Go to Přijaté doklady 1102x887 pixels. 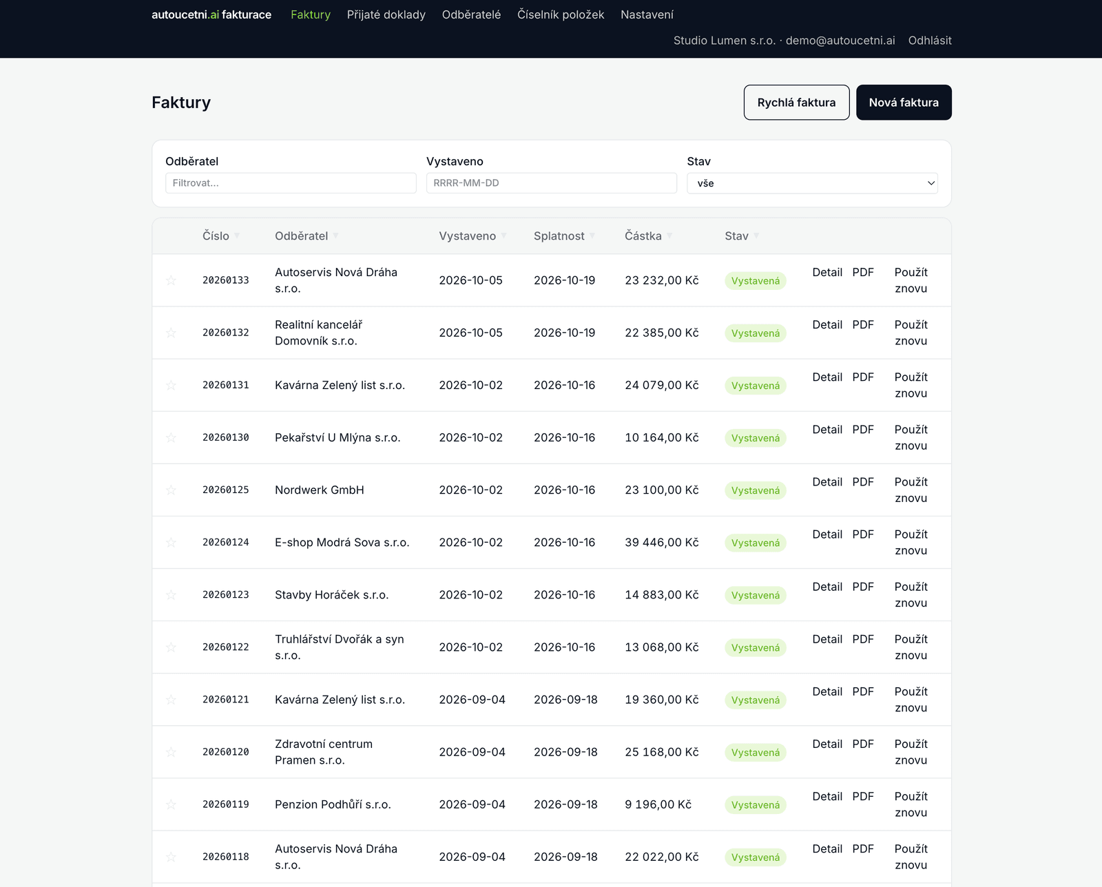386,14
